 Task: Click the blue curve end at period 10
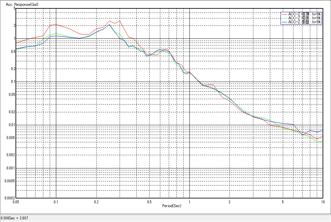pos(323,130)
